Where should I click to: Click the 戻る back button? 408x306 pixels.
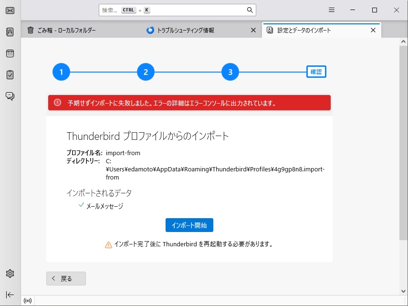[66, 279]
